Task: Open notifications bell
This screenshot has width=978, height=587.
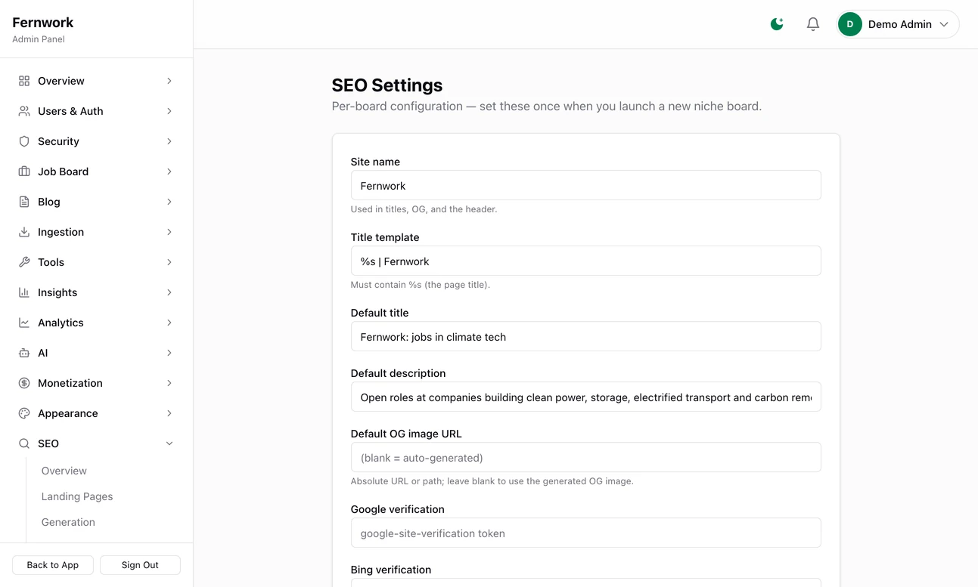Action: [x=813, y=24]
